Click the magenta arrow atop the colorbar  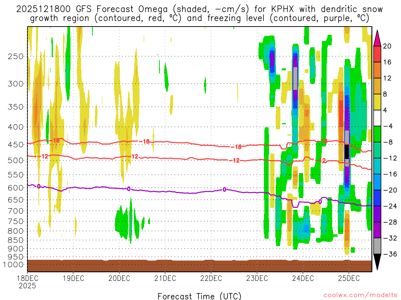(x=377, y=38)
